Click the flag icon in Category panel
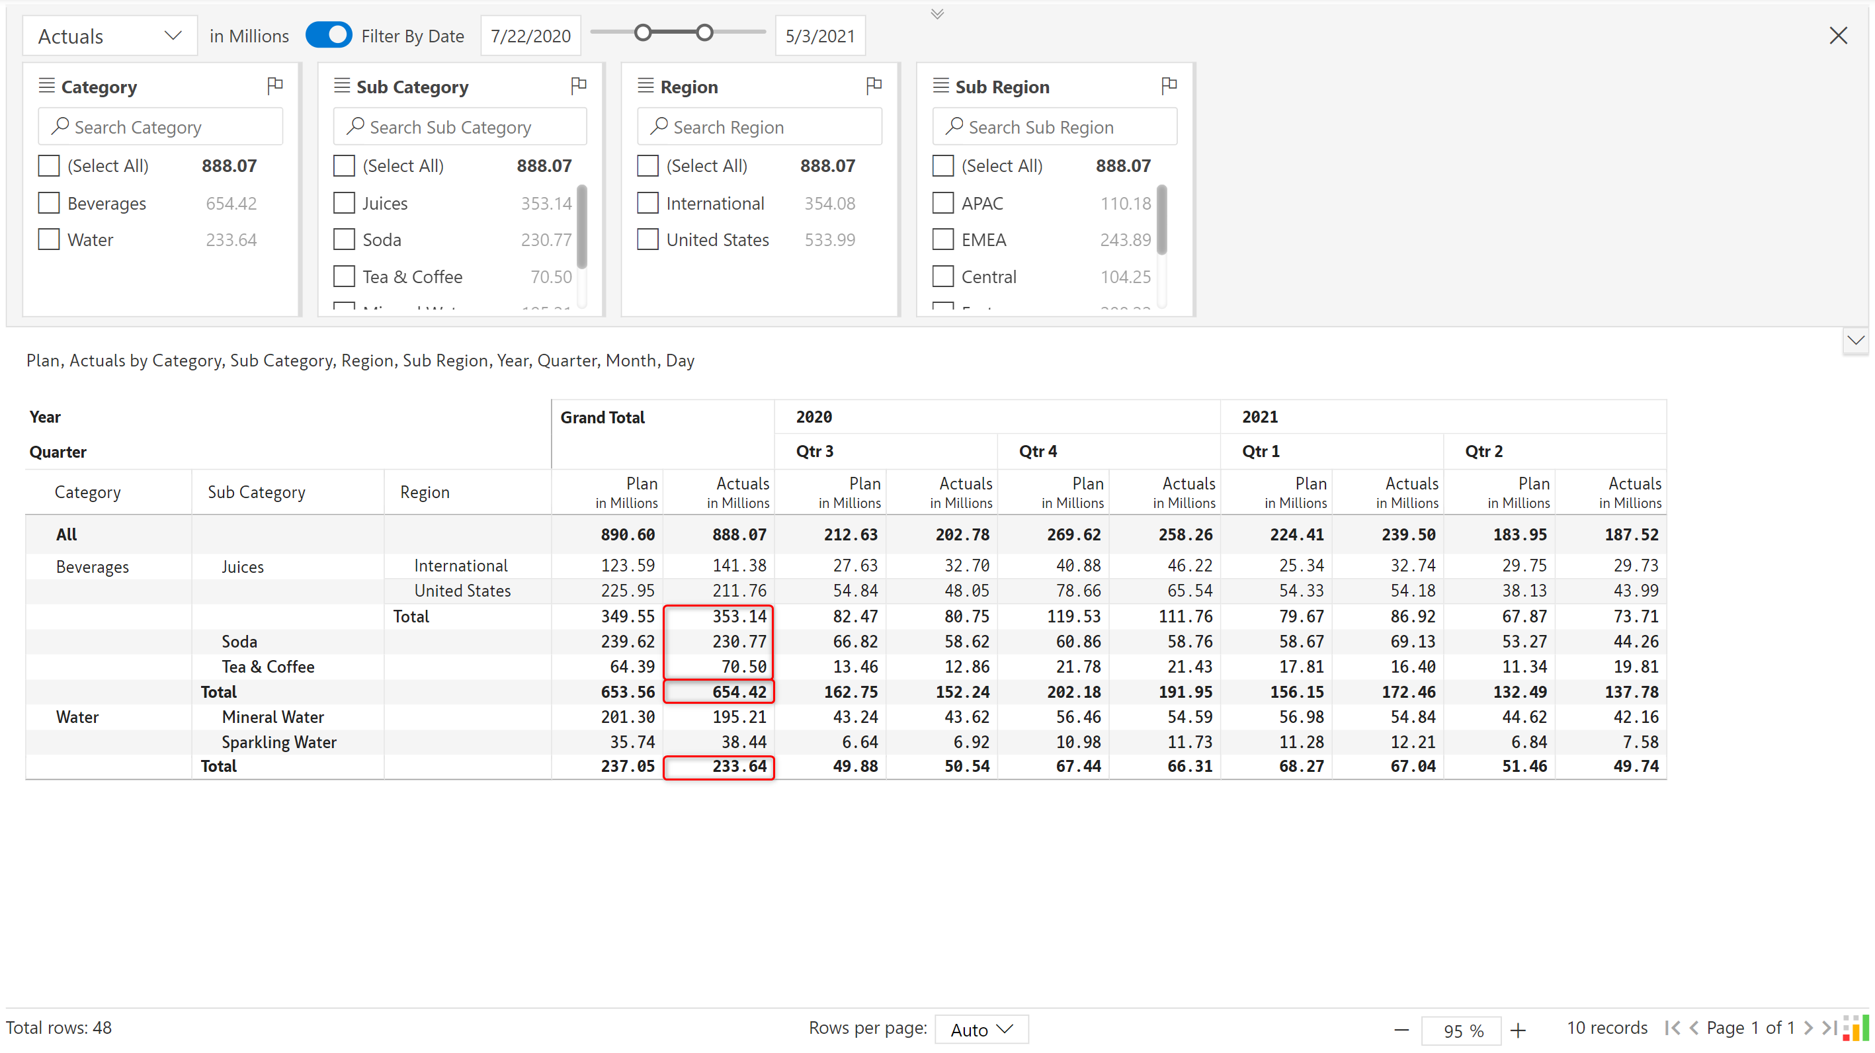 274,86
